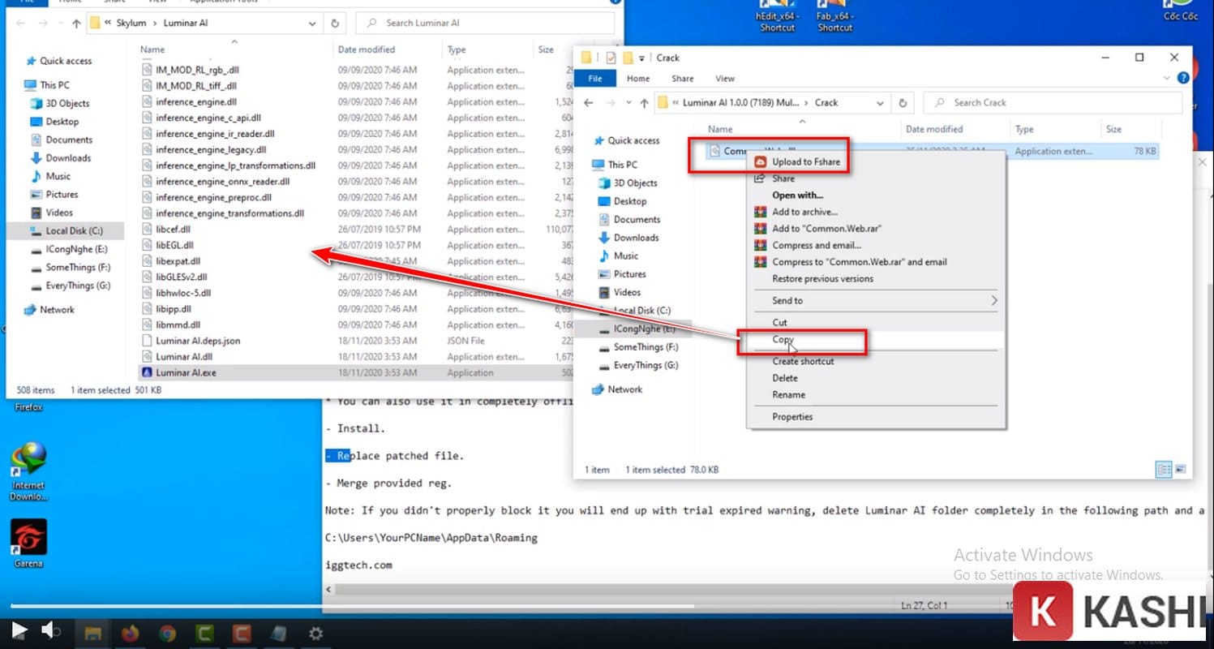The image size is (1214, 649).
Task: Sort Crack window by Name column
Action: [x=720, y=129]
